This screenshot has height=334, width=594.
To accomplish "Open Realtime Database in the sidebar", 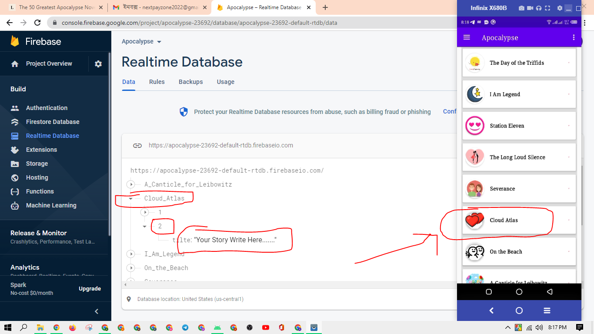I will [x=53, y=136].
